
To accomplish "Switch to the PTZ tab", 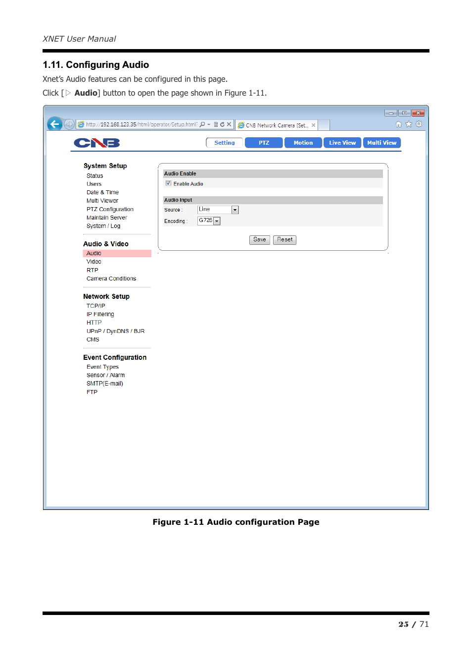I will (264, 143).
